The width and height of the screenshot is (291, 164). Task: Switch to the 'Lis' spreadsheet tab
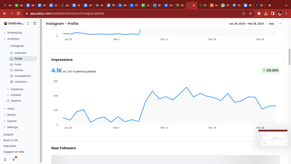pos(146,5)
